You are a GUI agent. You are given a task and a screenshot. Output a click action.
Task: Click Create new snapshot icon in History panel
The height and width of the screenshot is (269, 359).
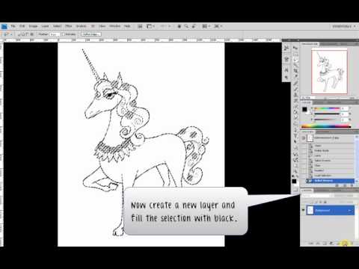pyautogui.click(x=345, y=185)
